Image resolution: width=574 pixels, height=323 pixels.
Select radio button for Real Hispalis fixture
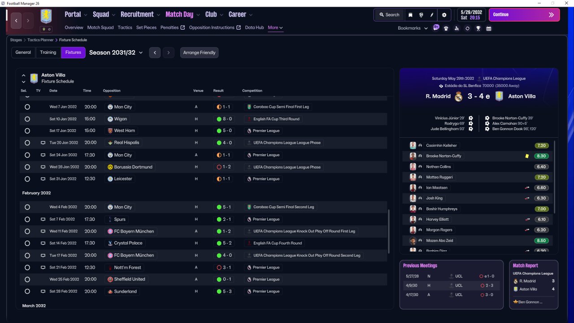pos(27,143)
